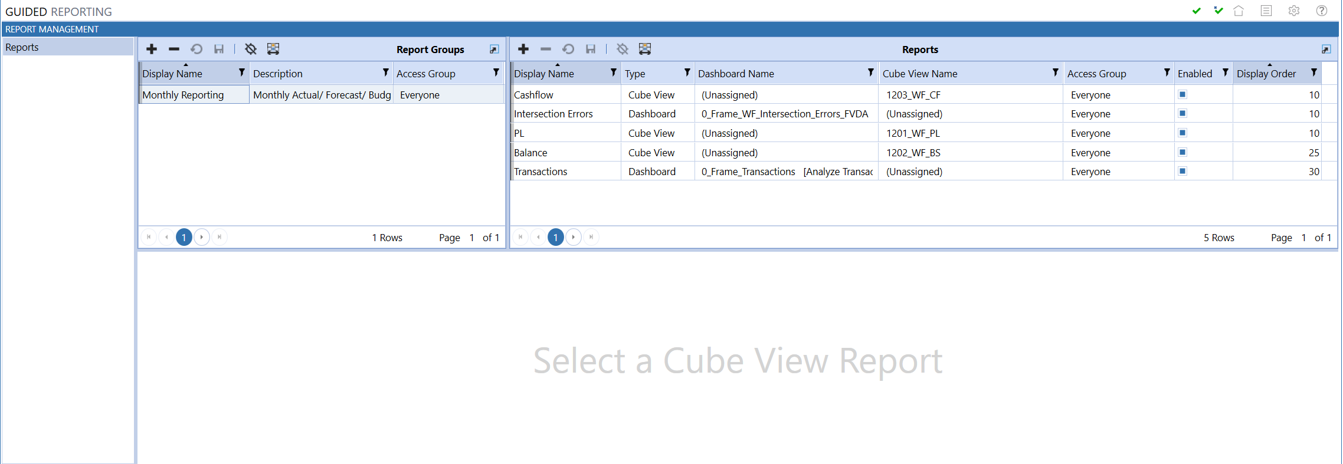Select the Cashflow report name cell

pos(566,94)
